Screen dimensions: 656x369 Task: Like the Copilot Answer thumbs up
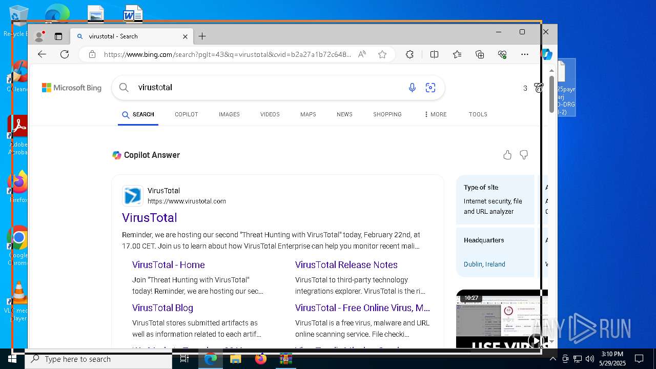click(507, 155)
